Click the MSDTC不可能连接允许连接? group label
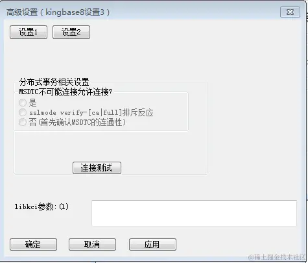This screenshot has width=308, height=263. coord(65,92)
